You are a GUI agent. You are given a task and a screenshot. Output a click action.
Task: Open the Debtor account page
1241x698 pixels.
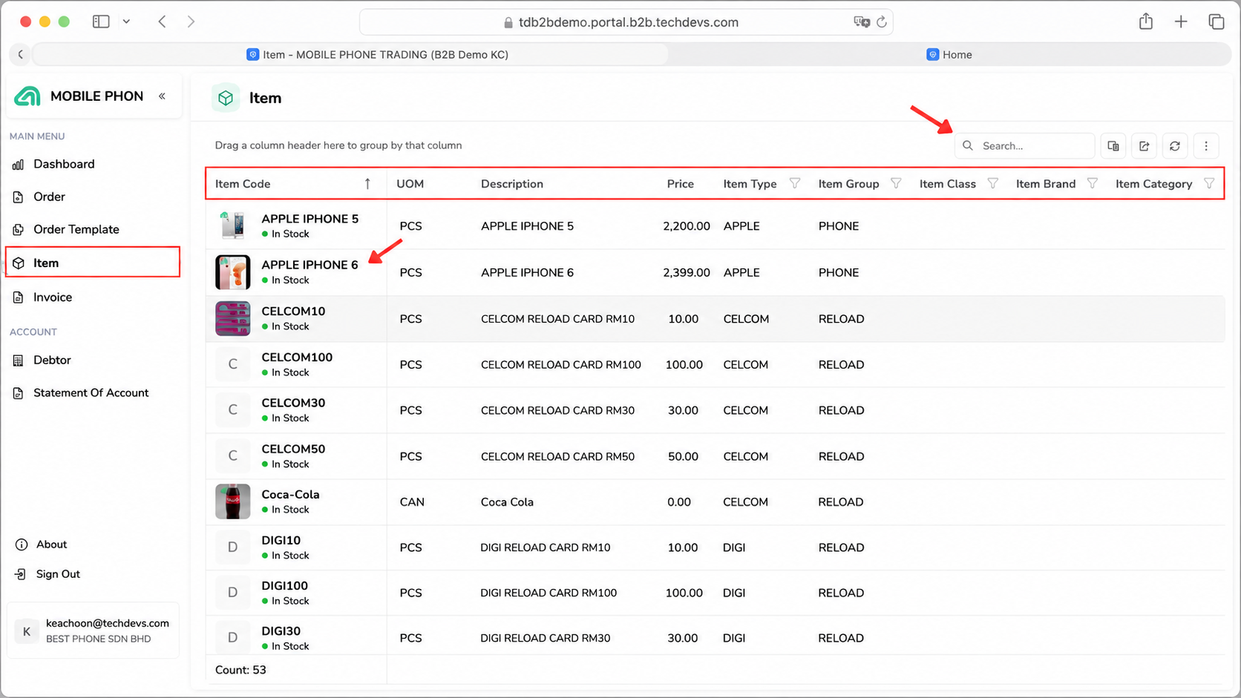click(52, 360)
